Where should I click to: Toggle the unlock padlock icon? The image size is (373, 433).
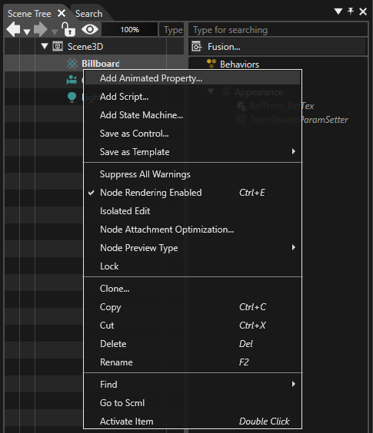[68, 29]
